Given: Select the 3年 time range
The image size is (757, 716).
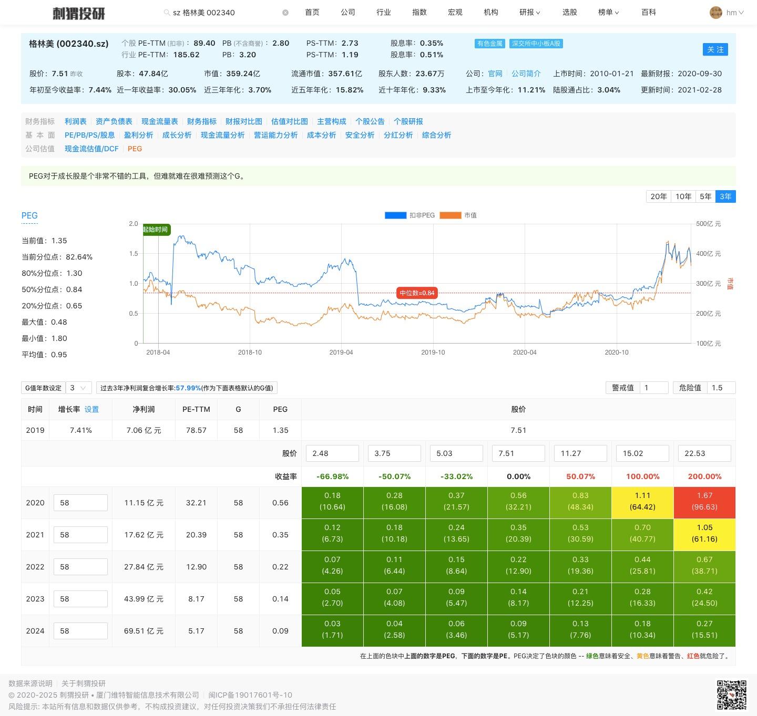Looking at the screenshot, I should 725,196.
